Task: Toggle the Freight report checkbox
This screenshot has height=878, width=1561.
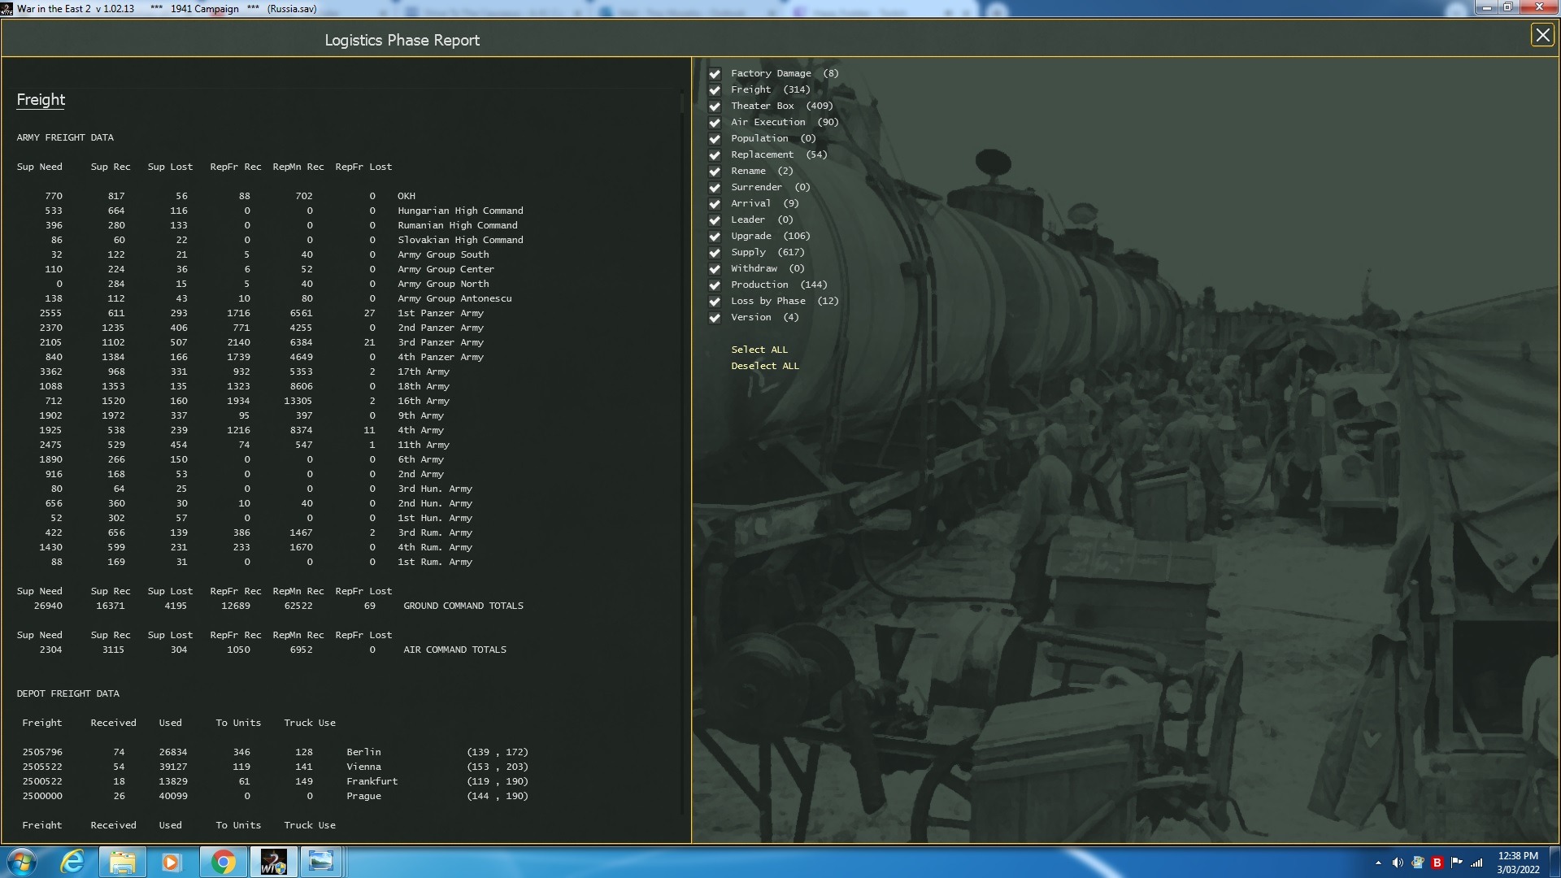Action: (x=715, y=89)
